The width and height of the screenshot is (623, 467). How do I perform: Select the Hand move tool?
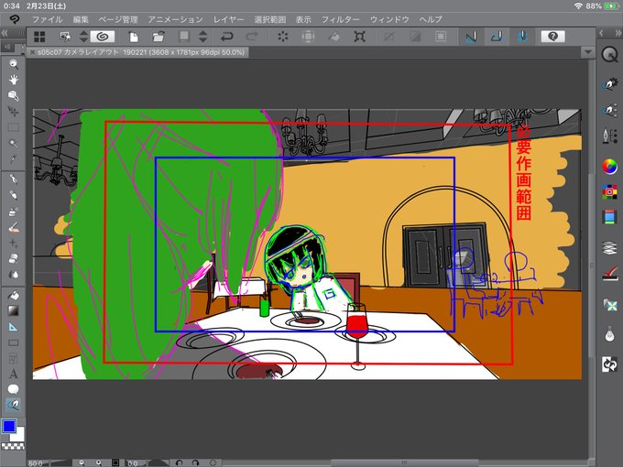point(13,80)
